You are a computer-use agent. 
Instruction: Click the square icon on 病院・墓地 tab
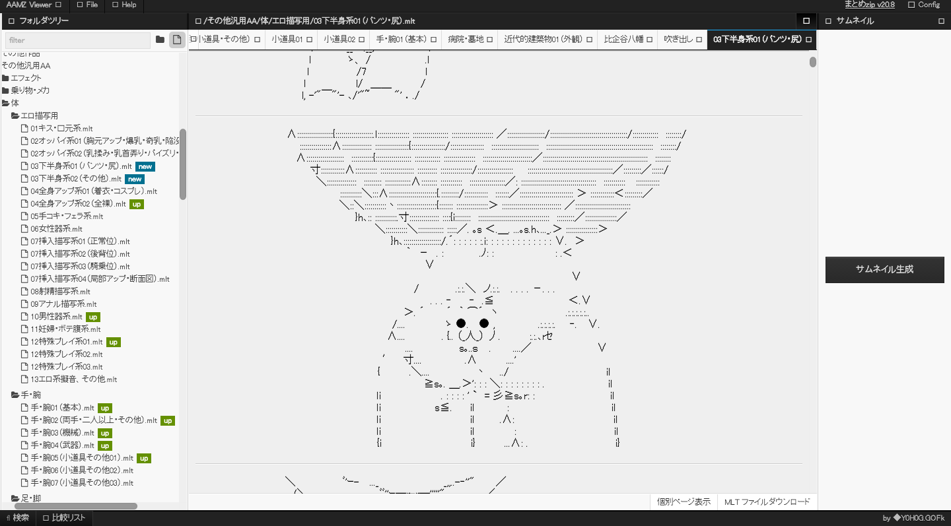pos(489,40)
